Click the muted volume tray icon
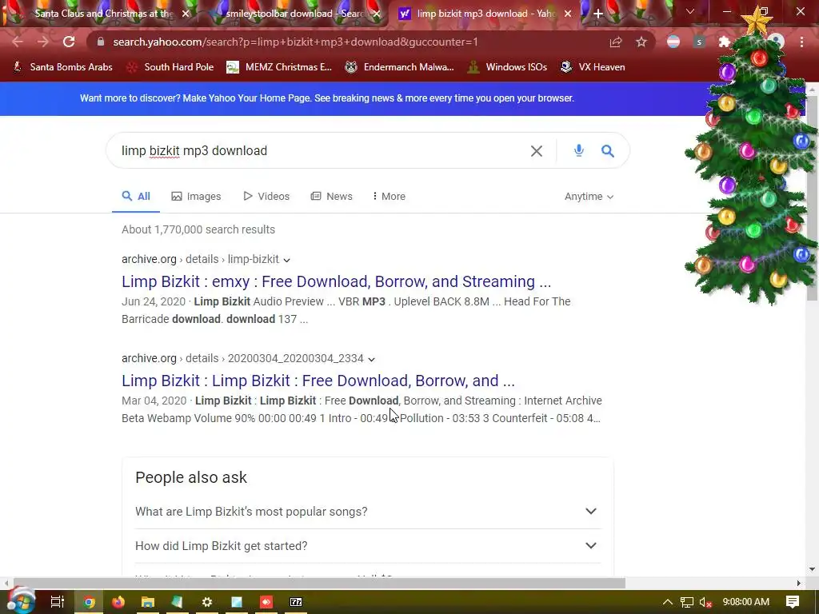 (705, 603)
